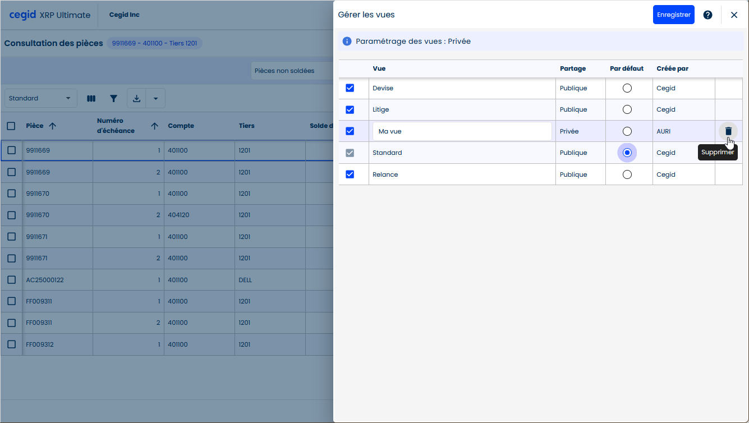Edit the 'Ma vue' name field
This screenshot has width=749, height=423.
[461, 131]
